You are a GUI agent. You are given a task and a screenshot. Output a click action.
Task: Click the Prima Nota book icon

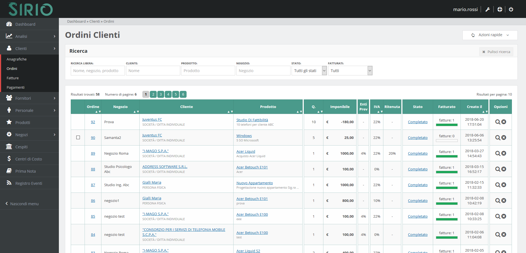tap(9, 171)
